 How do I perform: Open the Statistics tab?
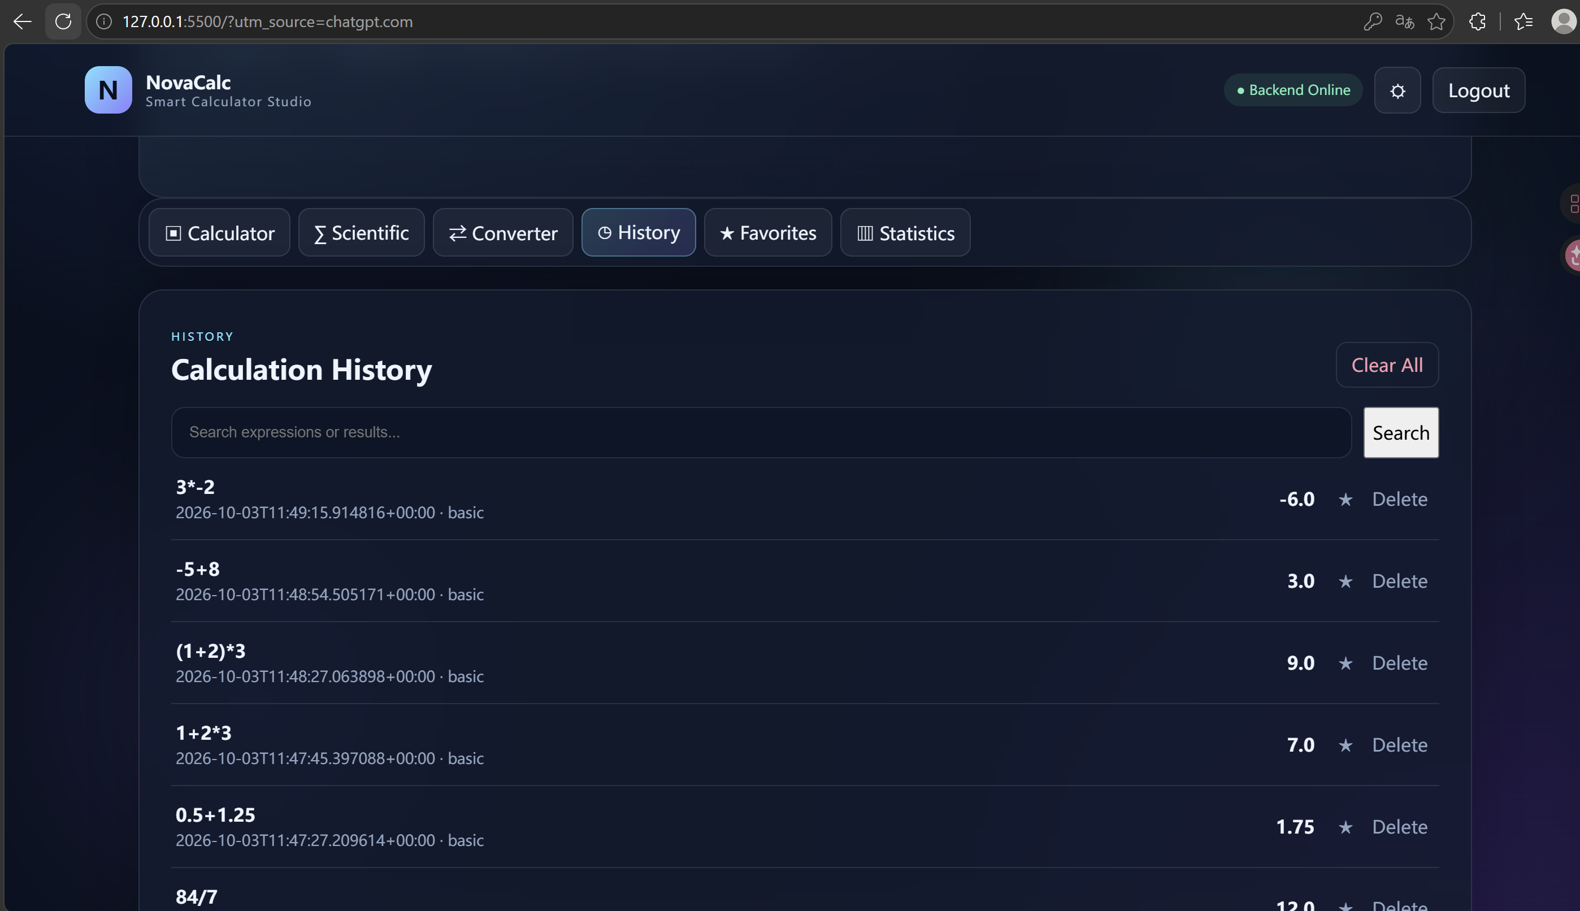(x=906, y=233)
